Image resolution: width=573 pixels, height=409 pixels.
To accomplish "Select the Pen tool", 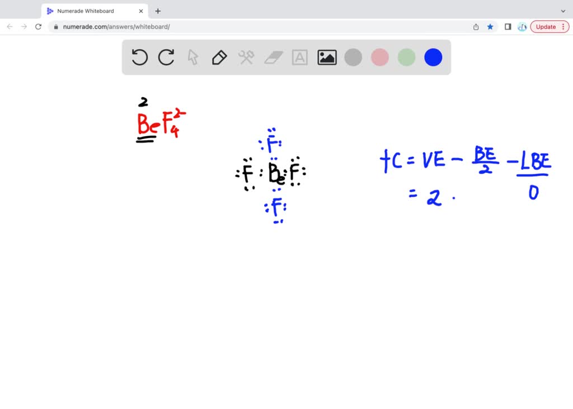I will (x=219, y=58).
